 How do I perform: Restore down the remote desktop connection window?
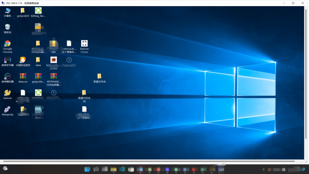(x=293, y=3)
